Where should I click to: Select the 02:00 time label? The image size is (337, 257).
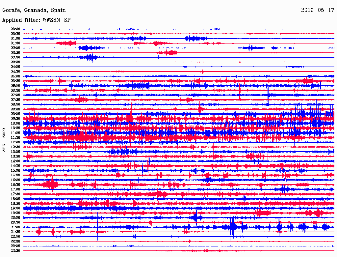click(15, 48)
